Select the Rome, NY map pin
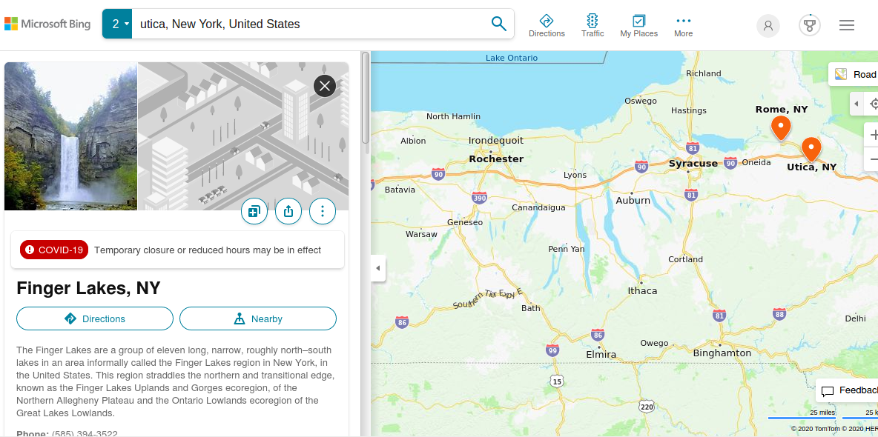 pyautogui.click(x=781, y=128)
